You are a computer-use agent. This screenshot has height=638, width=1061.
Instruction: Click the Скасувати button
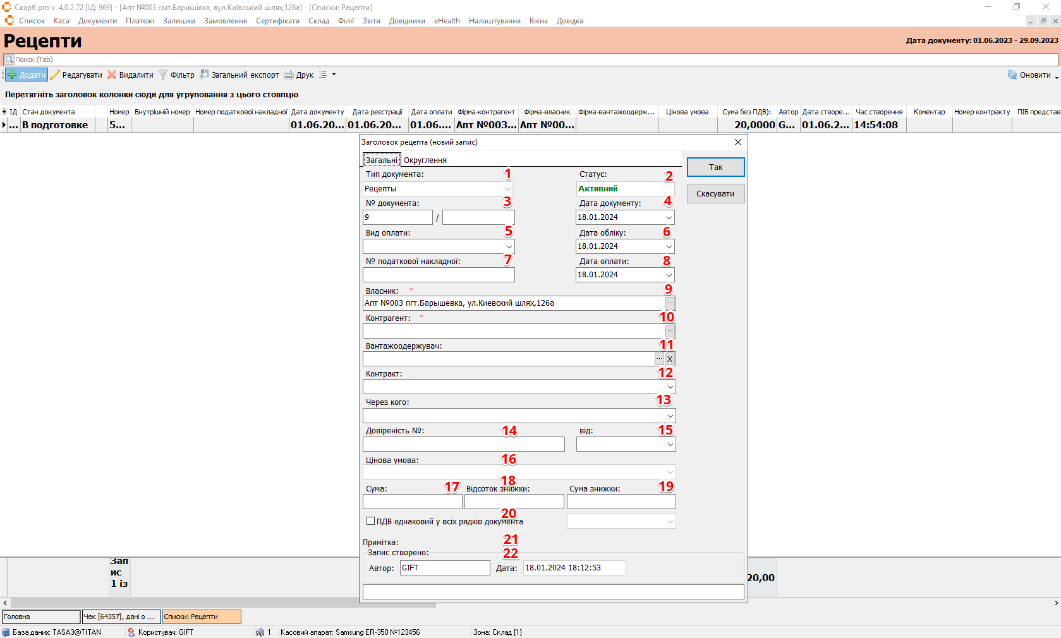(x=715, y=194)
